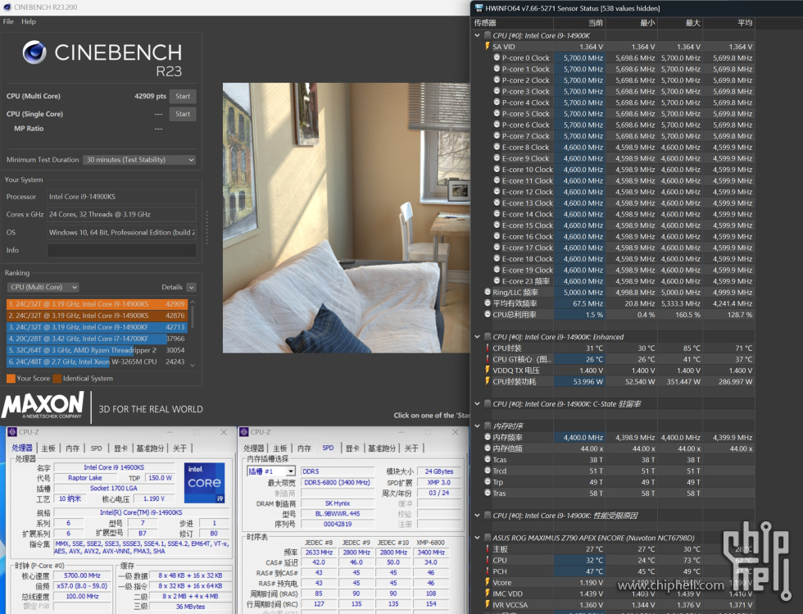The width and height of the screenshot is (803, 614).
Task: Collapse the ASUS ROG MAXIMUS Z790 APEX ENCORE group
Action: coord(477,538)
